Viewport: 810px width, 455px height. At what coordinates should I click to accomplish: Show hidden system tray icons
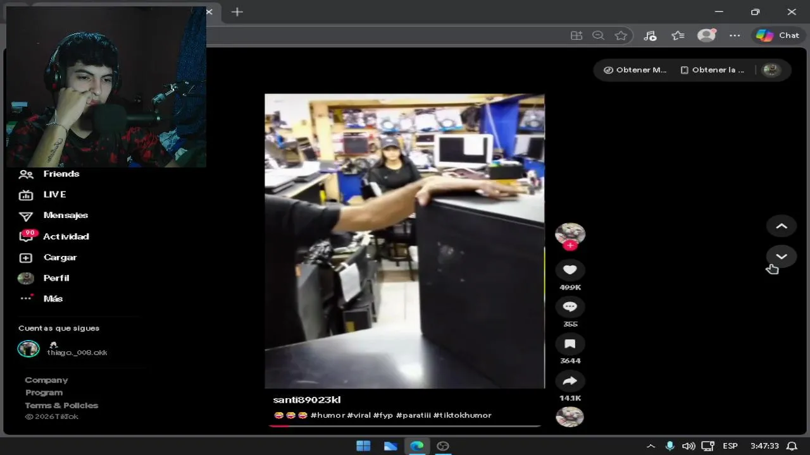click(651, 446)
